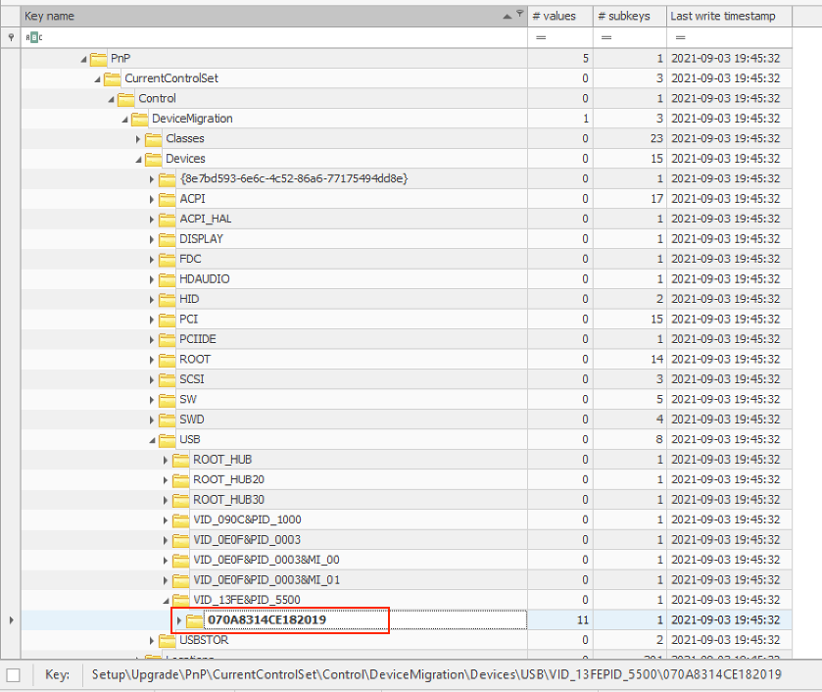Collapse the Devices tree node
Screen dimensions: 822x692
138,160
